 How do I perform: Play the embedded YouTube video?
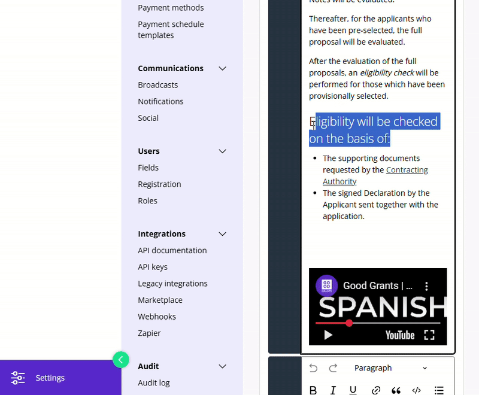pyautogui.click(x=328, y=335)
